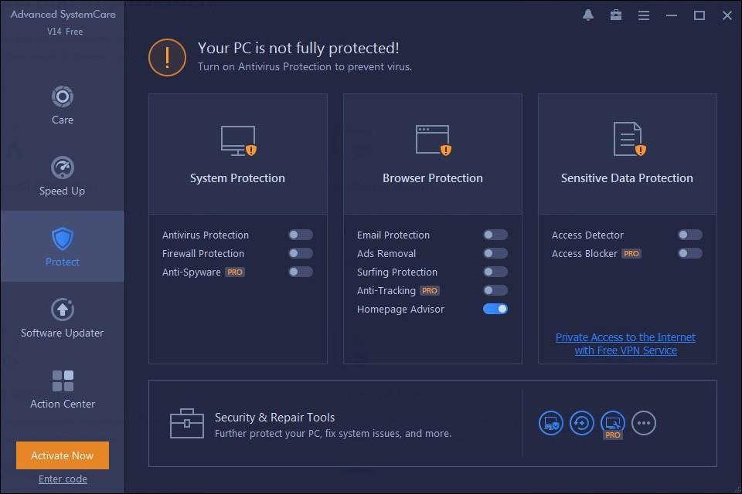Open the hamburger options menu
742x494 pixels.
click(644, 15)
